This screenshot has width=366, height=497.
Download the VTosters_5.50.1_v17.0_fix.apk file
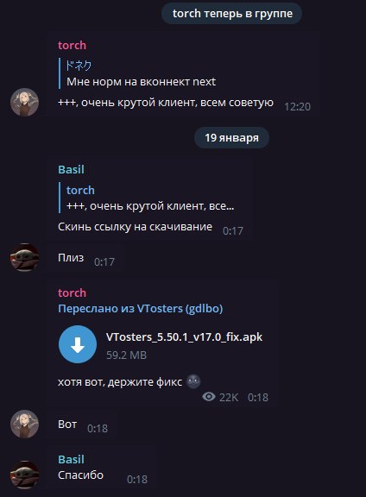pos(78,344)
